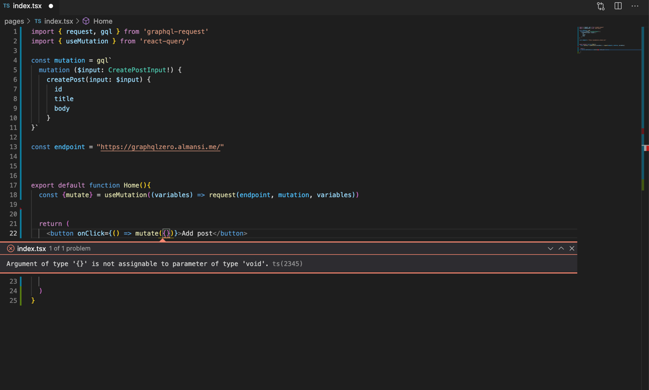Click the TS icon on the tab

pyautogui.click(x=6, y=6)
